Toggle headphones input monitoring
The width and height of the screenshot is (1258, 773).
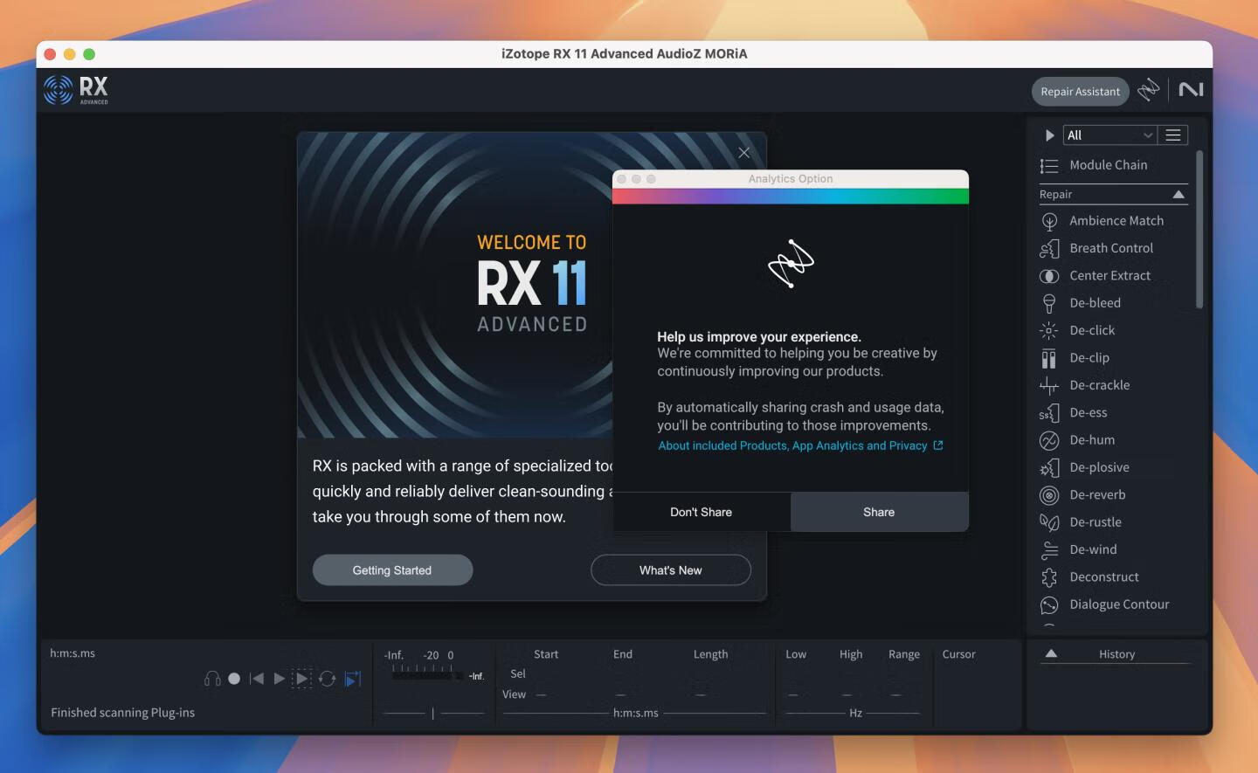(212, 679)
